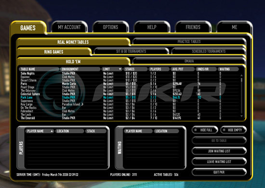Viewport: 265px width, 188px height.
Task: Click the table list scrollbar track
Action: click(x=241, y=95)
